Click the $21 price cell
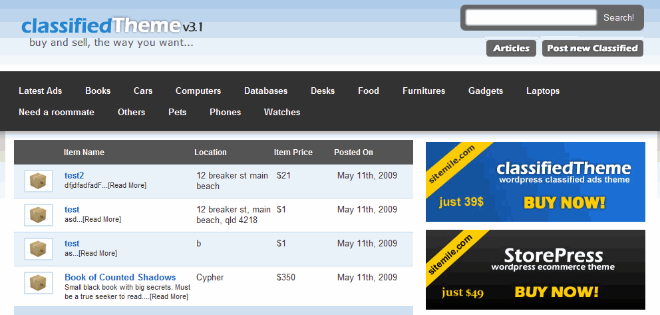Image resolution: width=660 pixels, height=315 pixels. pyautogui.click(x=283, y=176)
